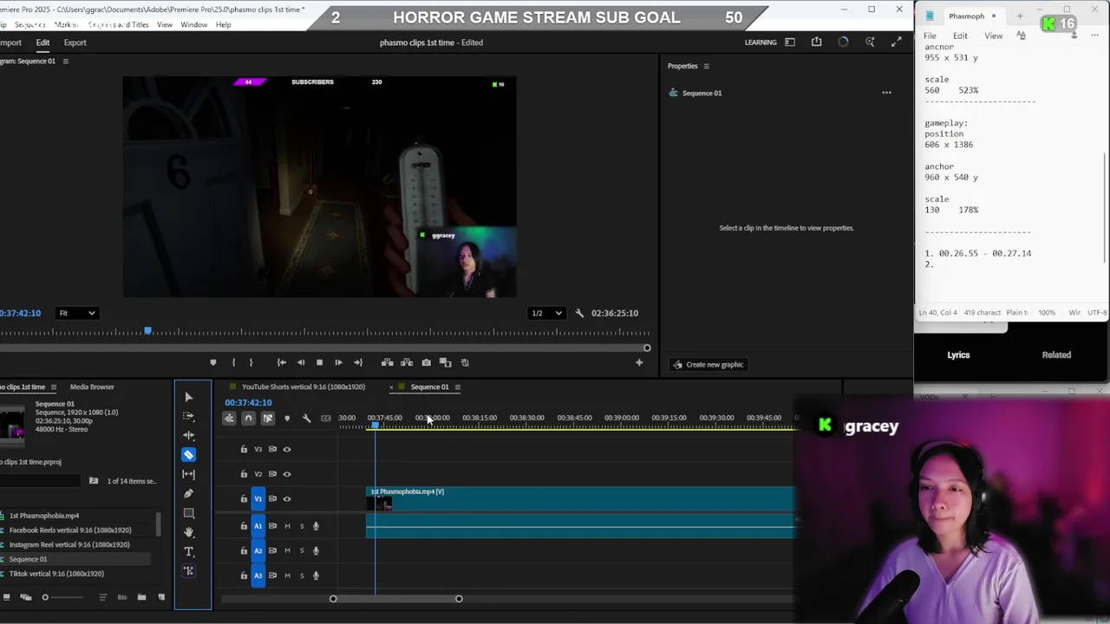Image resolution: width=1110 pixels, height=624 pixels.
Task: Switch to the Export tab
Action: tap(75, 42)
